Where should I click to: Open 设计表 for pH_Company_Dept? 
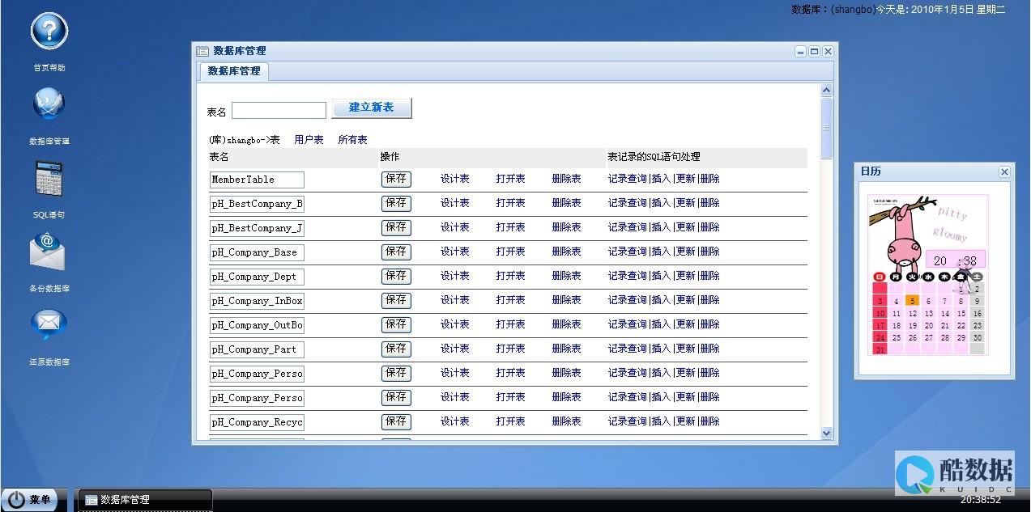click(455, 276)
